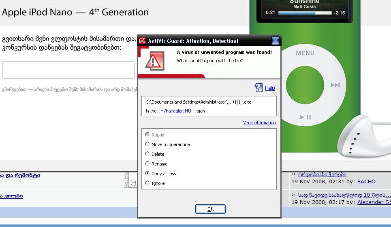Open the ორდონიანი ჭერები forum topic link

(322, 174)
